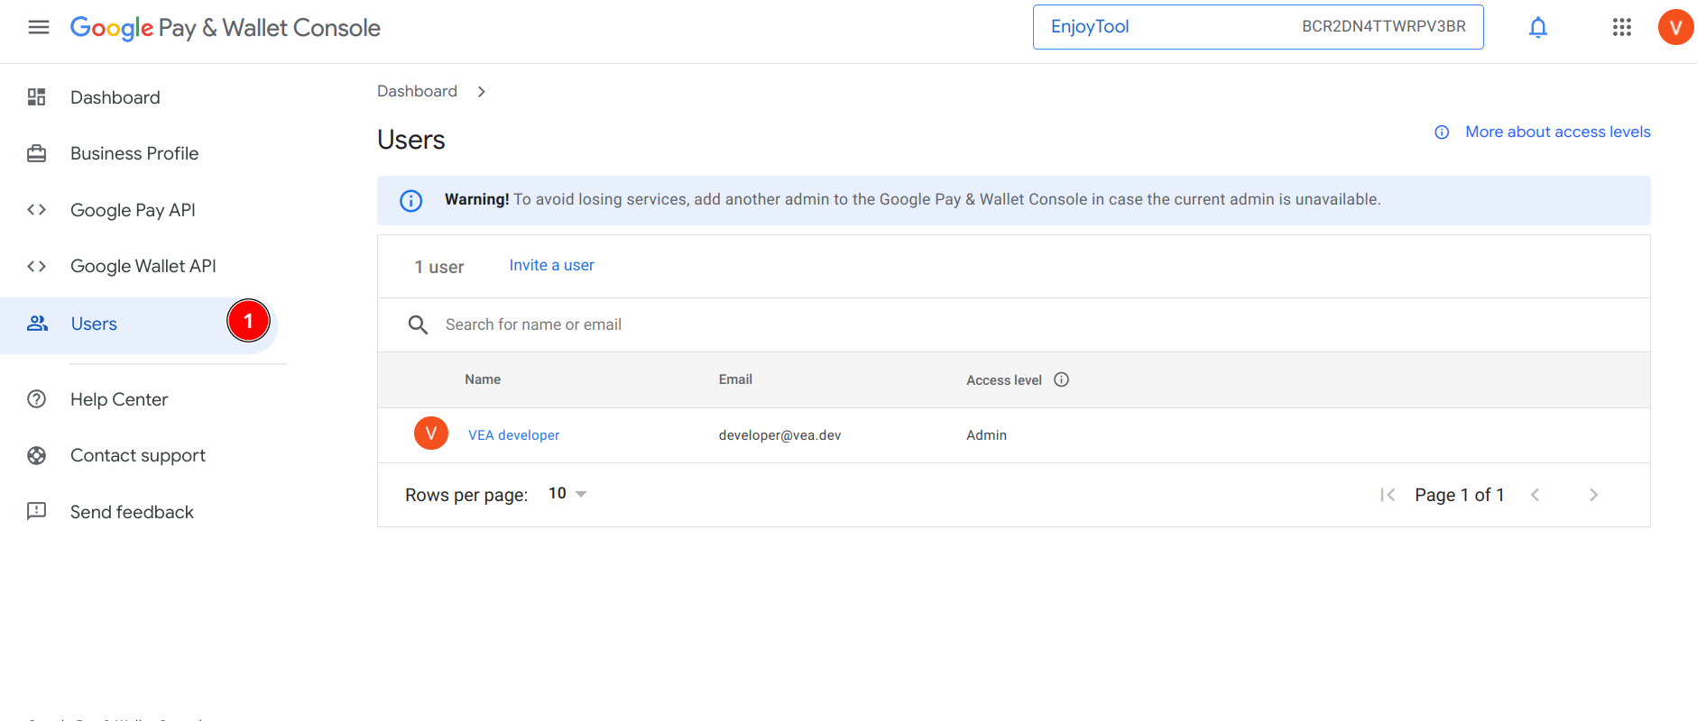The width and height of the screenshot is (1697, 721).
Task: Open Help Center from the sidebar
Action: point(119,399)
